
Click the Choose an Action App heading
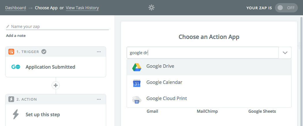coord(209,37)
